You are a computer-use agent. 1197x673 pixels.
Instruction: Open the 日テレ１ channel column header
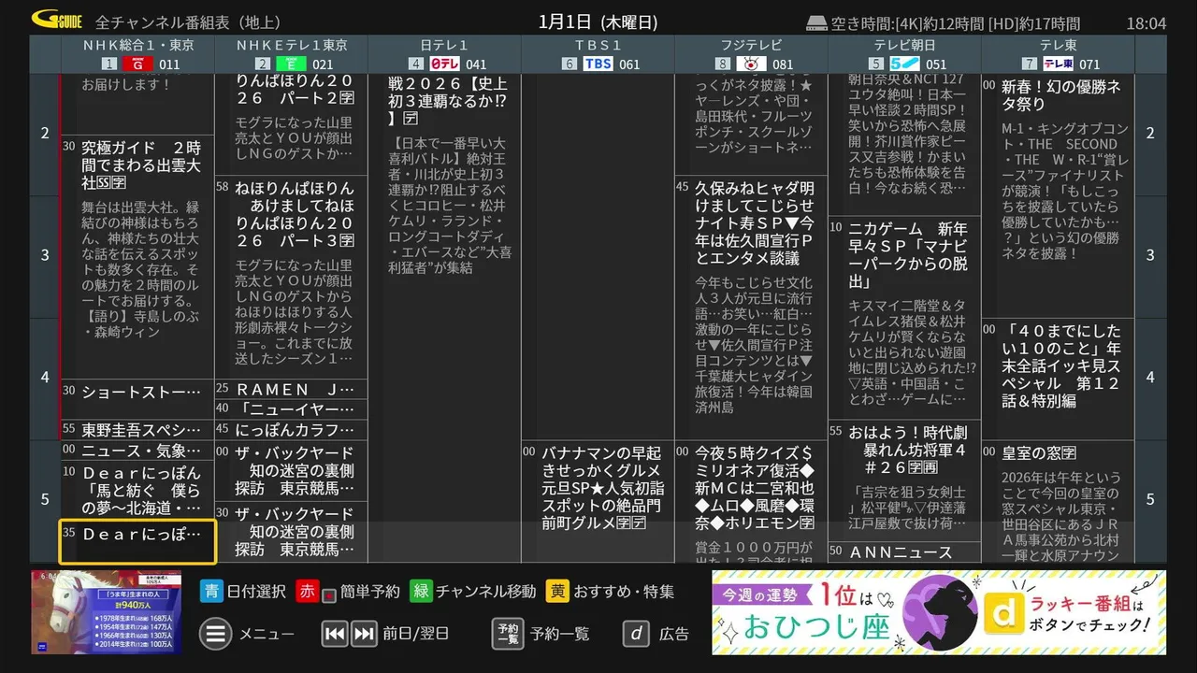[x=444, y=54]
